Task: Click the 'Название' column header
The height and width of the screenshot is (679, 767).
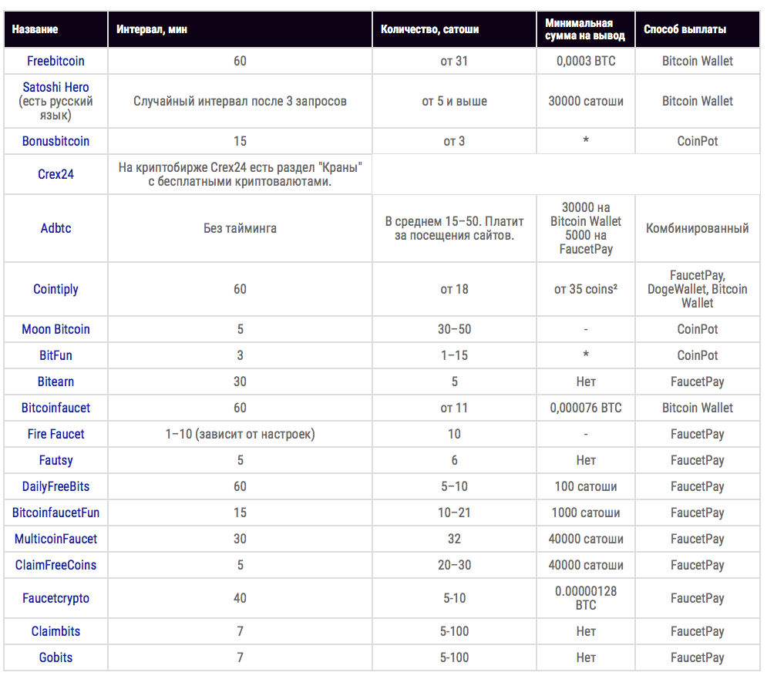Action: point(35,29)
